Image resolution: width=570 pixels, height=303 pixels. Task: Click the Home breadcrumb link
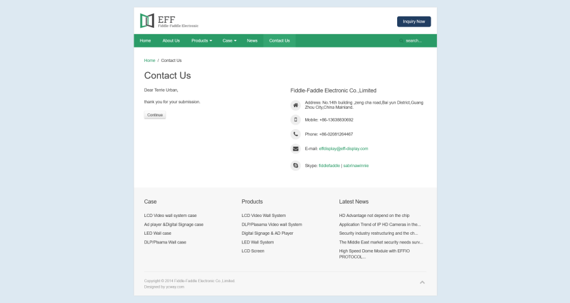pos(149,61)
